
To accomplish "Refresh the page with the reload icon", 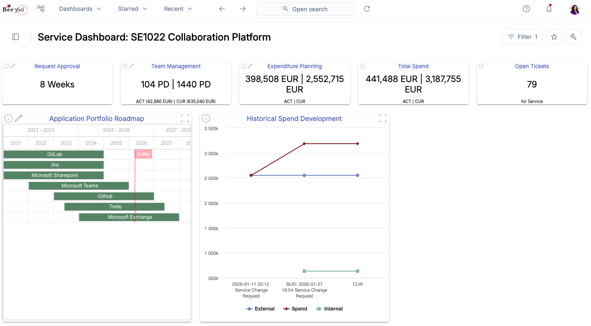I will 367,8.
